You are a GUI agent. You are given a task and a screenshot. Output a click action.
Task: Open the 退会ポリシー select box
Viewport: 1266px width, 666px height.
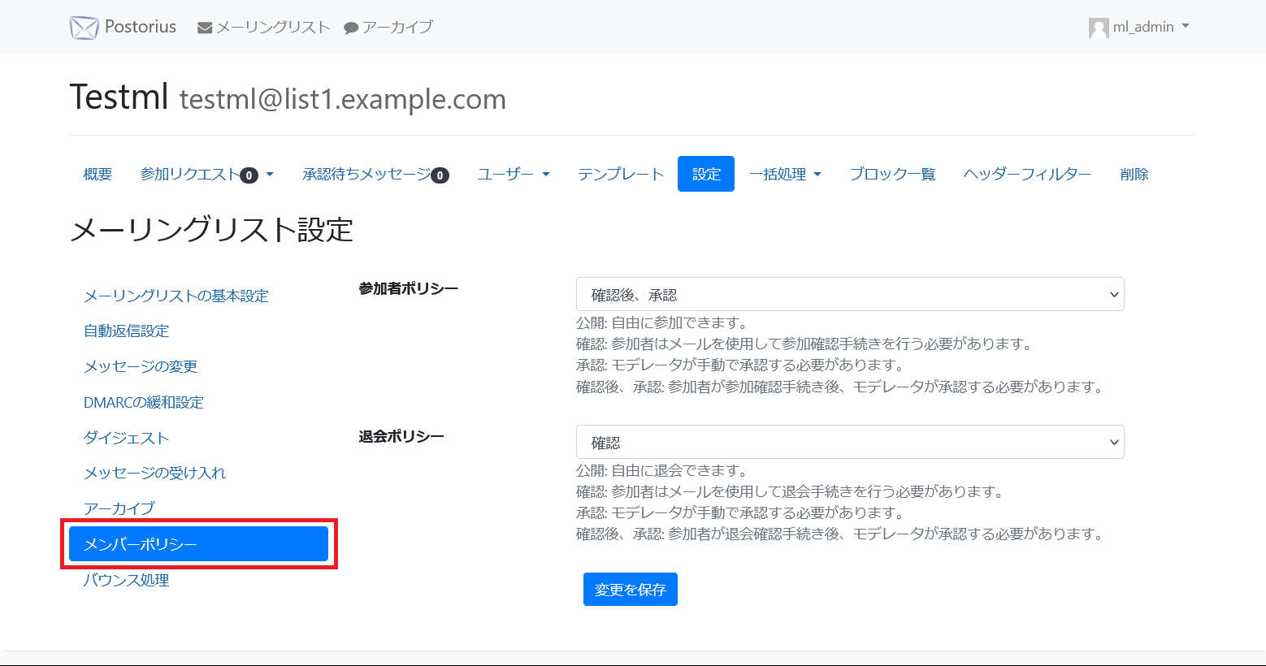tap(850, 442)
